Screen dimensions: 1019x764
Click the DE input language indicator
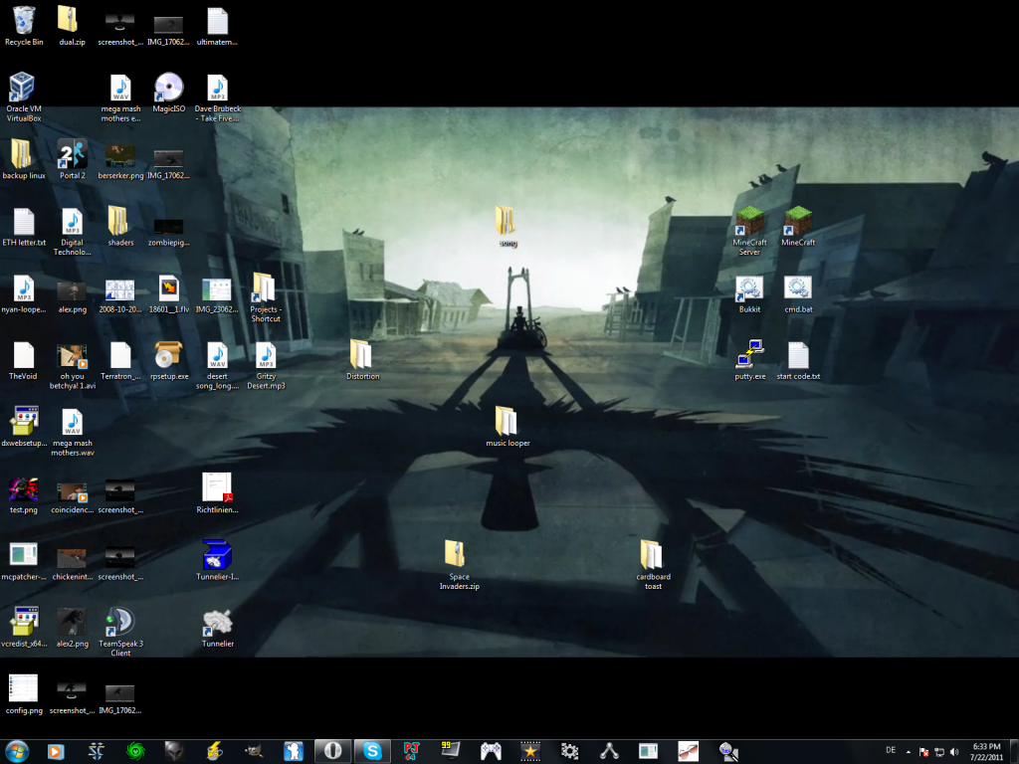tap(891, 750)
